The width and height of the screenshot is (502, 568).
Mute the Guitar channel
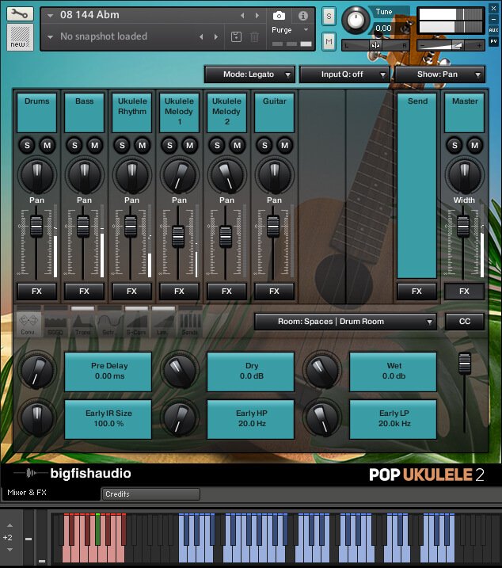[285, 146]
